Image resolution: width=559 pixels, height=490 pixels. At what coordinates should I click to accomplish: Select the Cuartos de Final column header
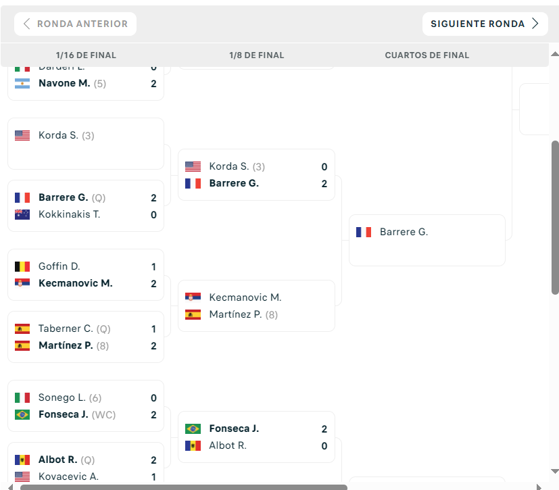427,55
